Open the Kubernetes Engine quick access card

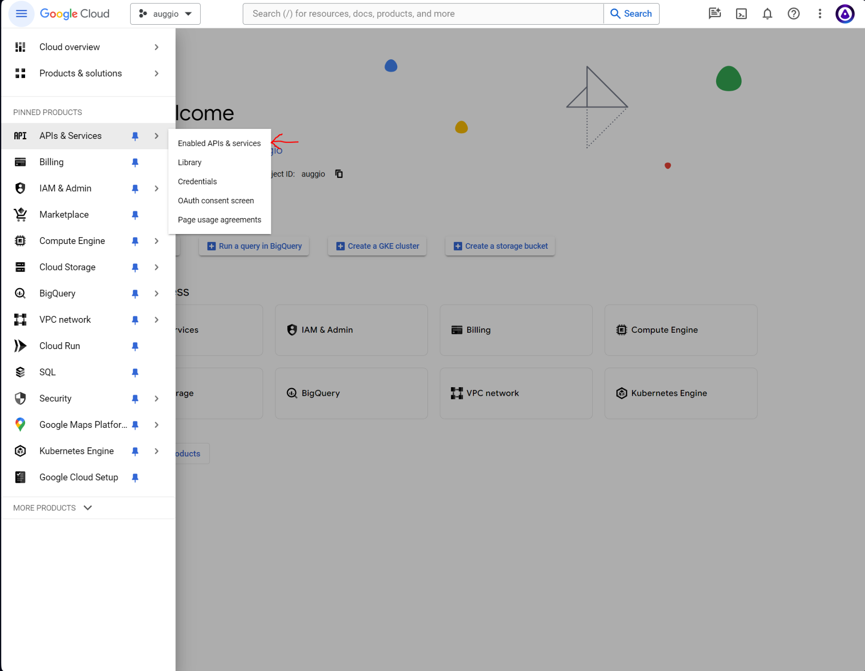click(x=681, y=393)
